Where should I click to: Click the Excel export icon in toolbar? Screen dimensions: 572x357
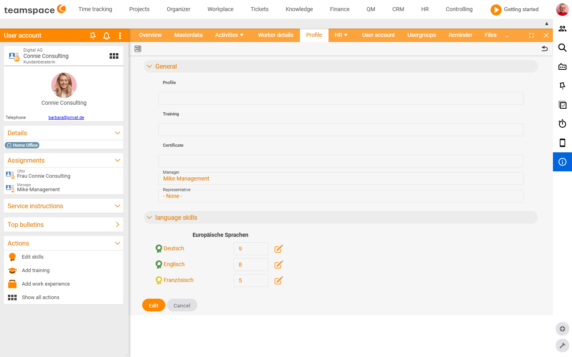138,49
